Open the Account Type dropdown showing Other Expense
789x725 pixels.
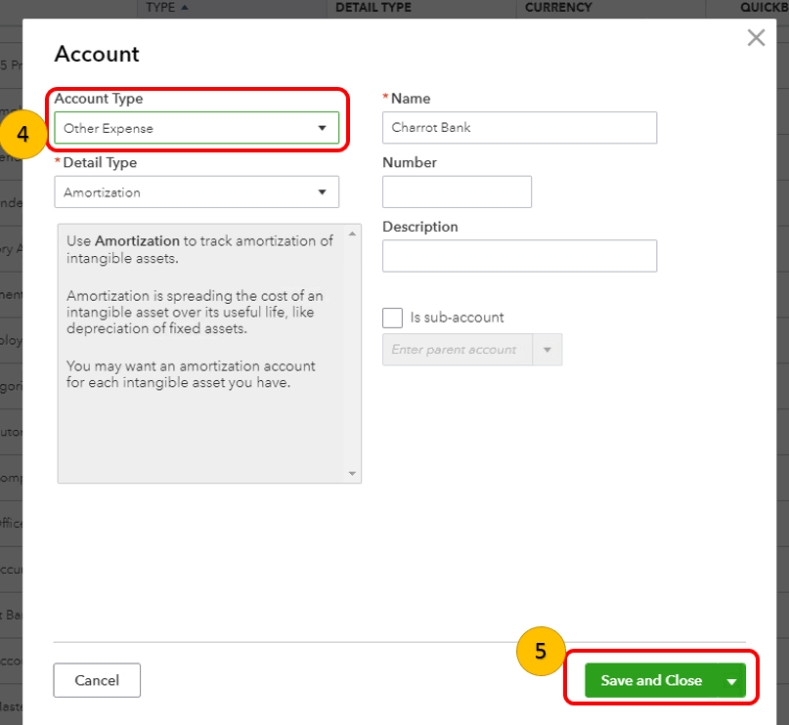[197, 128]
